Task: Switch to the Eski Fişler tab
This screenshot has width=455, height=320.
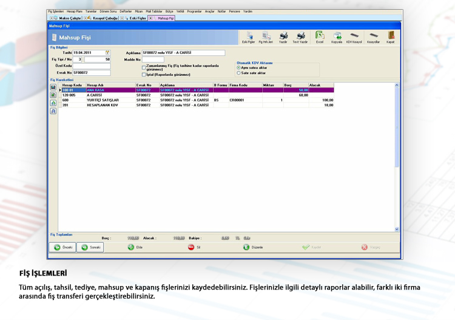Action: (x=136, y=18)
